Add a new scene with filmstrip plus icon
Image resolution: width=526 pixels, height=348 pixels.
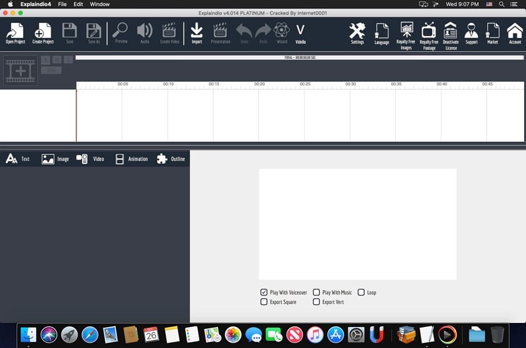tap(20, 70)
